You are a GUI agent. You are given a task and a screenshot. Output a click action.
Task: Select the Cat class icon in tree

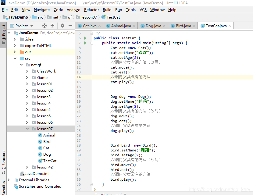tap(40, 148)
